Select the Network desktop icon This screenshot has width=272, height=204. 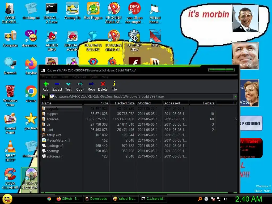(x=10, y=66)
